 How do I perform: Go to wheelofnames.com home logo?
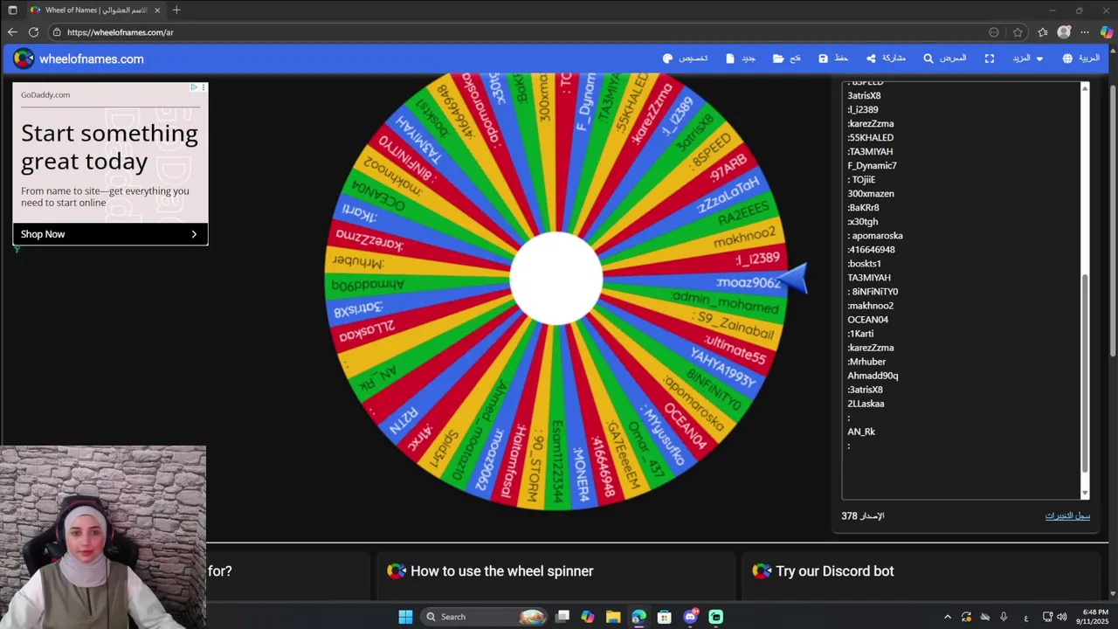(x=79, y=59)
